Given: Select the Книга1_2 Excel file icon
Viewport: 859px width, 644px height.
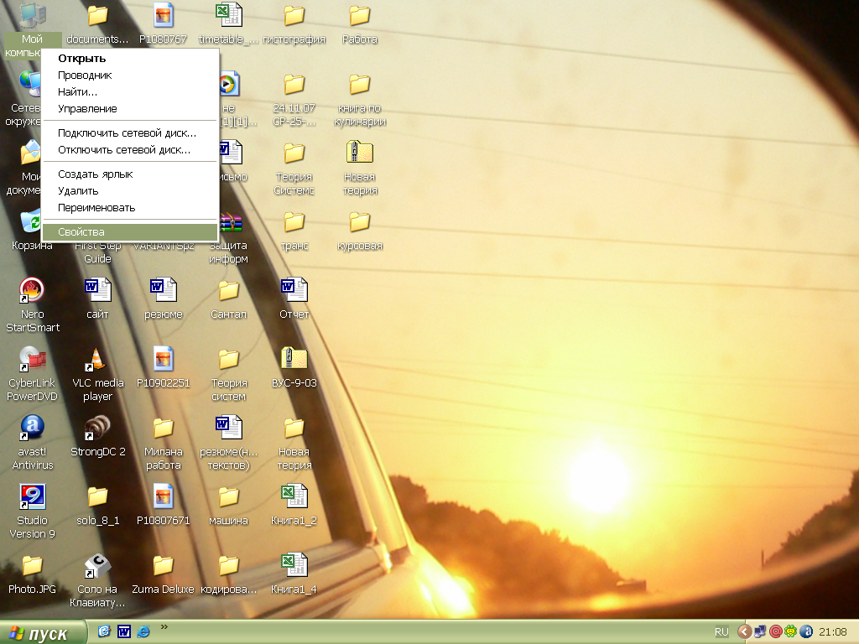Looking at the screenshot, I should pos(294,496).
